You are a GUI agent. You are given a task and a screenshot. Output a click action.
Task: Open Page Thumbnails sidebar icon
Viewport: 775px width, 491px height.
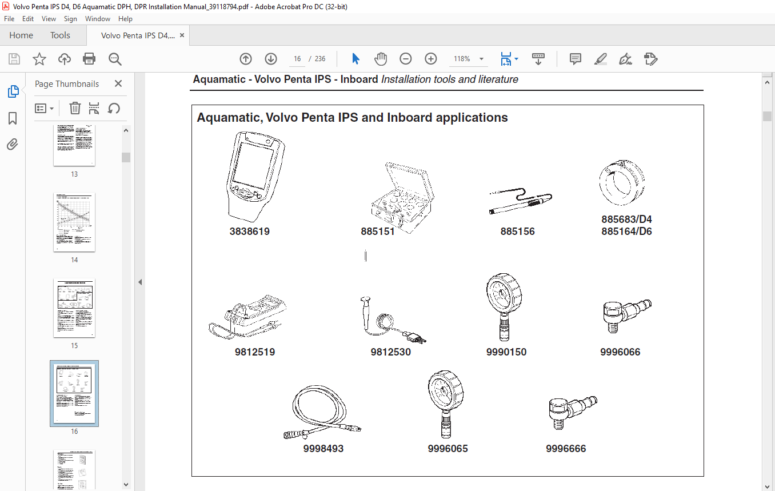(13, 91)
